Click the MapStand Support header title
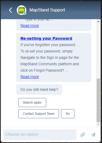This screenshot has height=143, width=102. (47, 10)
